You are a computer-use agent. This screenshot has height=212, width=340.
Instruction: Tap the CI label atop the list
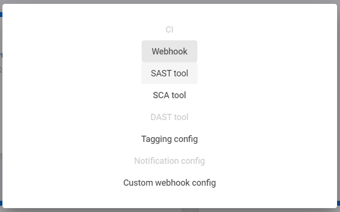click(x=170, y=30)
